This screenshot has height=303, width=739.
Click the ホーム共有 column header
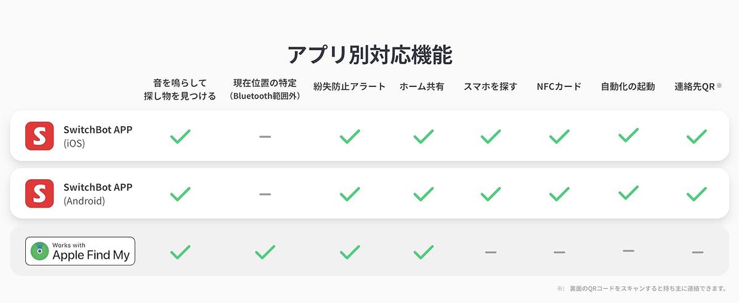tap(422, 87)
